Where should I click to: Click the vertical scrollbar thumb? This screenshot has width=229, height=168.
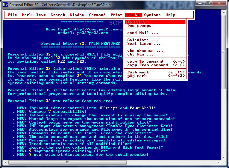point(223,52)
